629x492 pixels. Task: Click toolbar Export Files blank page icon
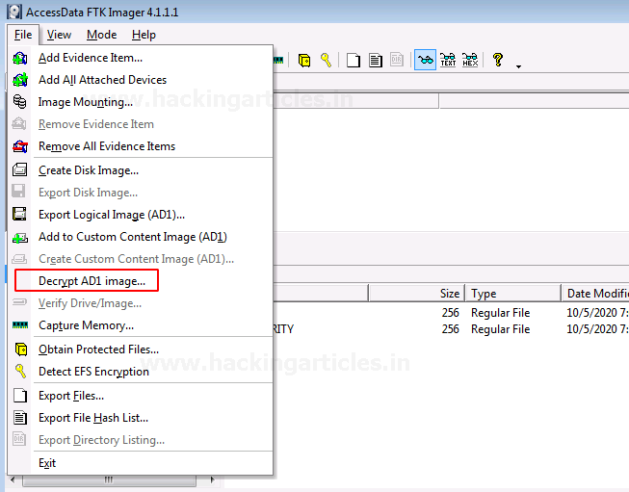point(354,61)
